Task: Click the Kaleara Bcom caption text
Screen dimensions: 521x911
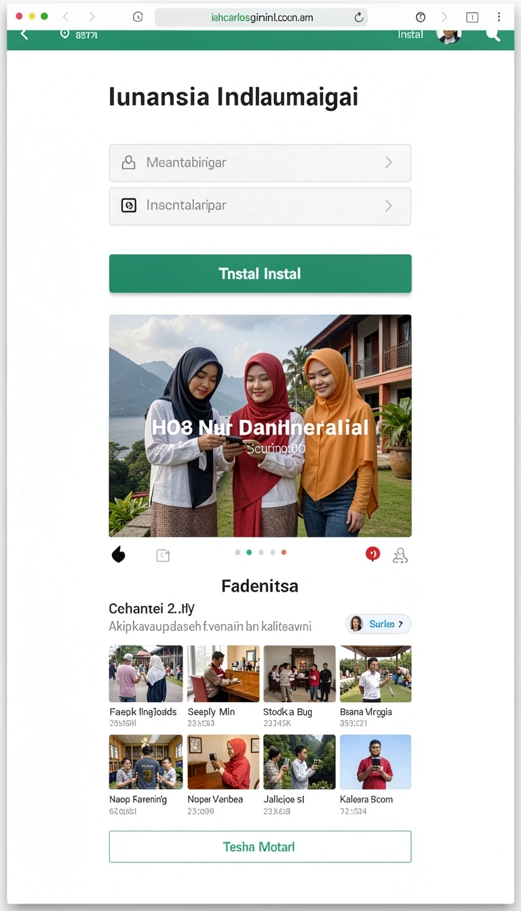Action: coord(366,799)
